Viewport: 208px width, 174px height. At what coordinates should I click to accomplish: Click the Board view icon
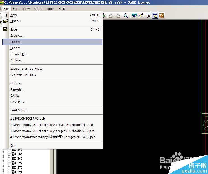click(x=134, y=16)
